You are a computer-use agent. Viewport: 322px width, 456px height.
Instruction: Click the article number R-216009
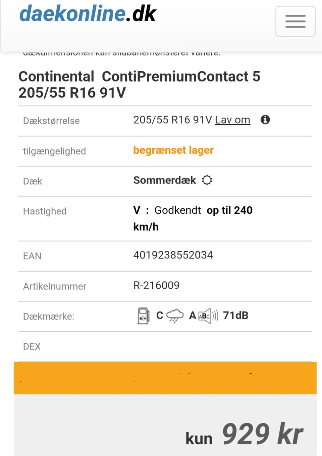click(156, 285)
